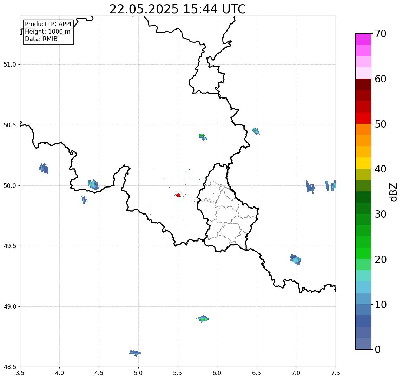Click the colorbar tick label 10
Image resolution: width=402 pixels, height=380 pixels.
tap(381, 305)
